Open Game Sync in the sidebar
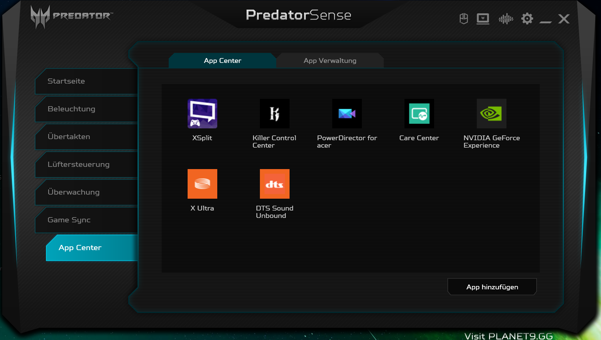This screenshot has width=601, height=340. coord(86,220)
